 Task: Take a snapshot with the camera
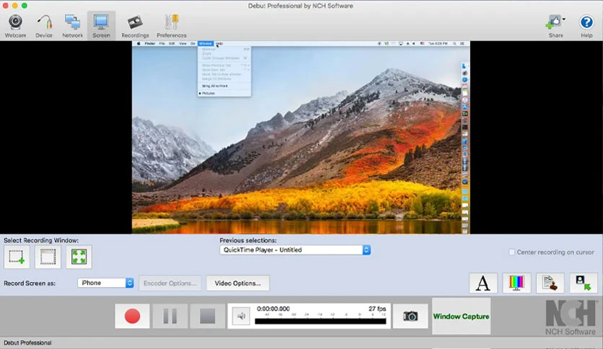point(410,317)
